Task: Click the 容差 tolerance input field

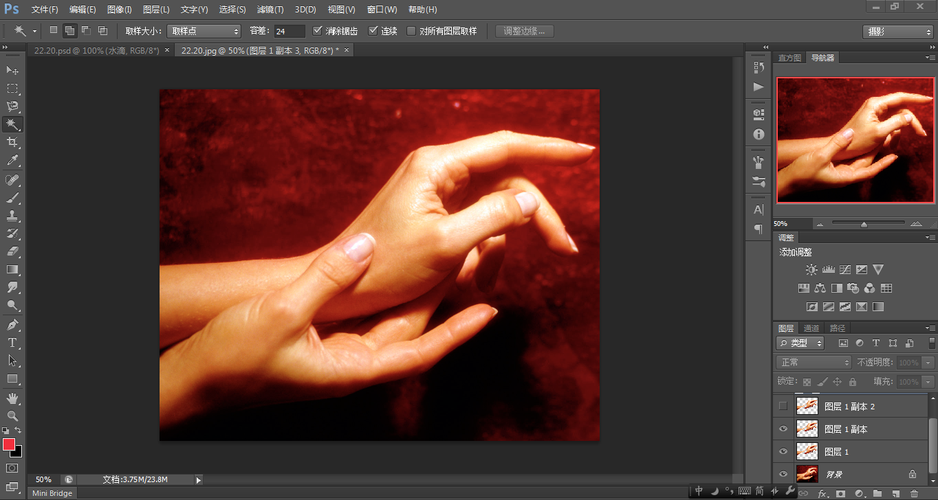Action: (x=290, y=31)
